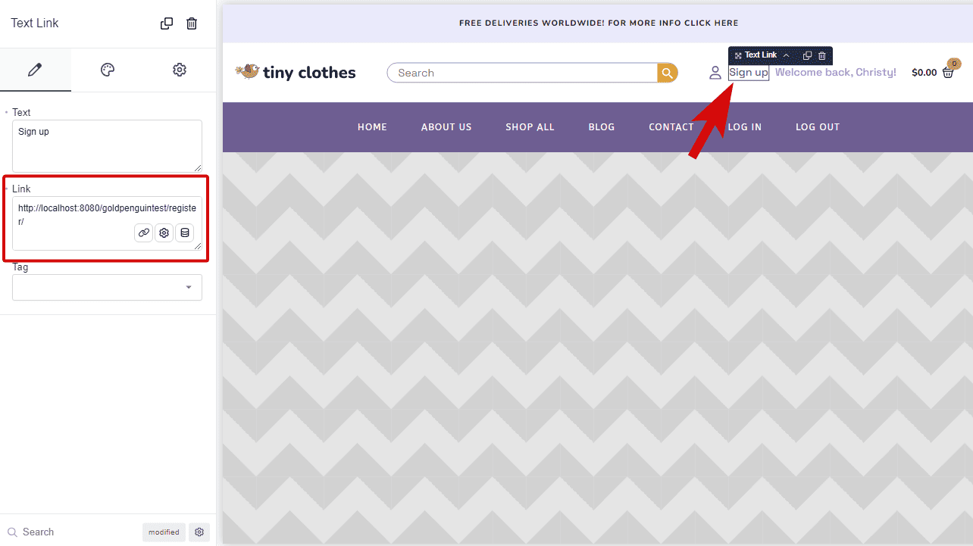Image resolution: width=973 pixels, height=546 pixels.
Task: Click the orange search magnifier button
Action: pyautogui.click(x=668, y=73)
